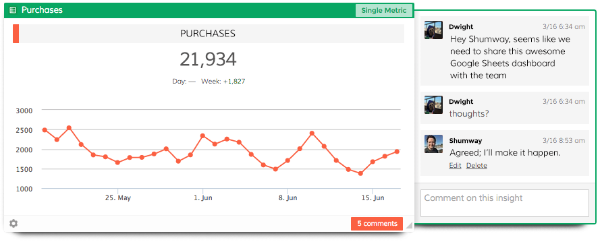This screenshot has height=244, width=602.
Task: Click the Edit link under Shumway's comment
Action: pos(455,166)
